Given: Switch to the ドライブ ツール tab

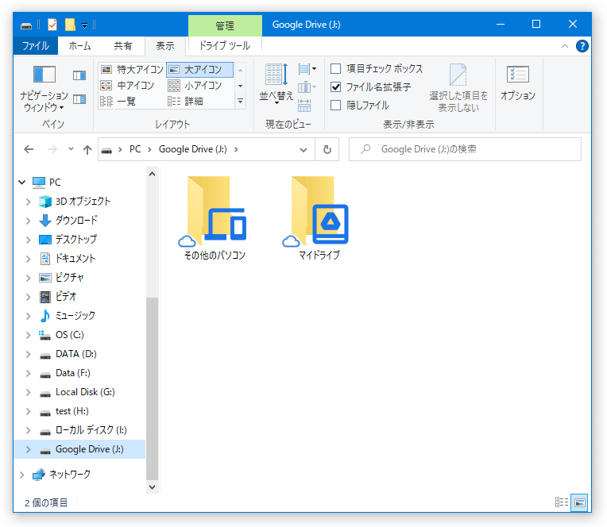Looking at the screenshot, I should [225, 45].
